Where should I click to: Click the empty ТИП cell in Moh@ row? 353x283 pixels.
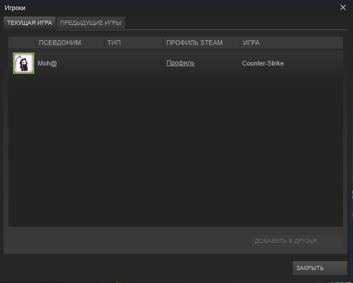(134, 64)
